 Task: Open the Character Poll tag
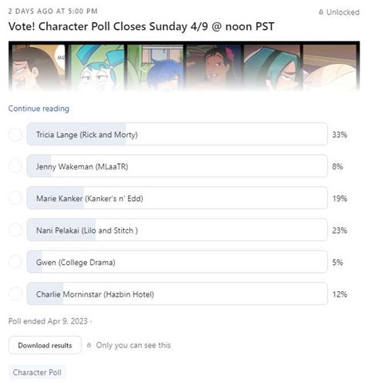(x=37, y=372)
